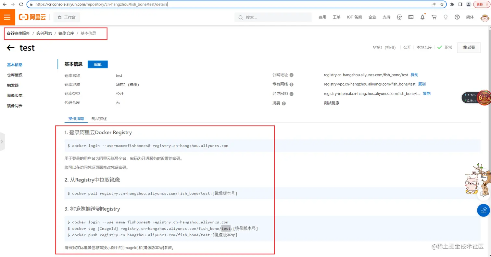This screenshot has height=257, width=491.
Task: Click help icon beside 经典网络
Action: tap(292, 94)
